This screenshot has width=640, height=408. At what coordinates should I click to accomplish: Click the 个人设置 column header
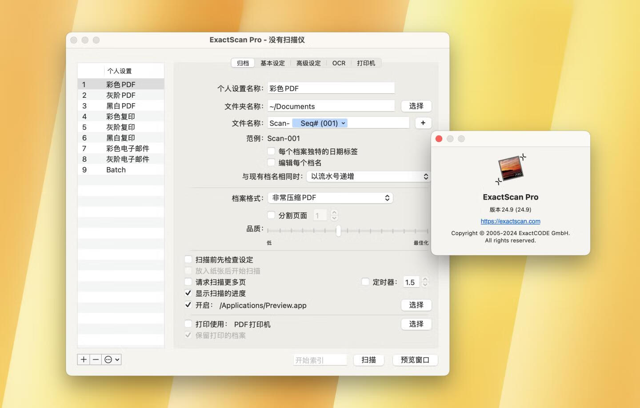(134, 71)
